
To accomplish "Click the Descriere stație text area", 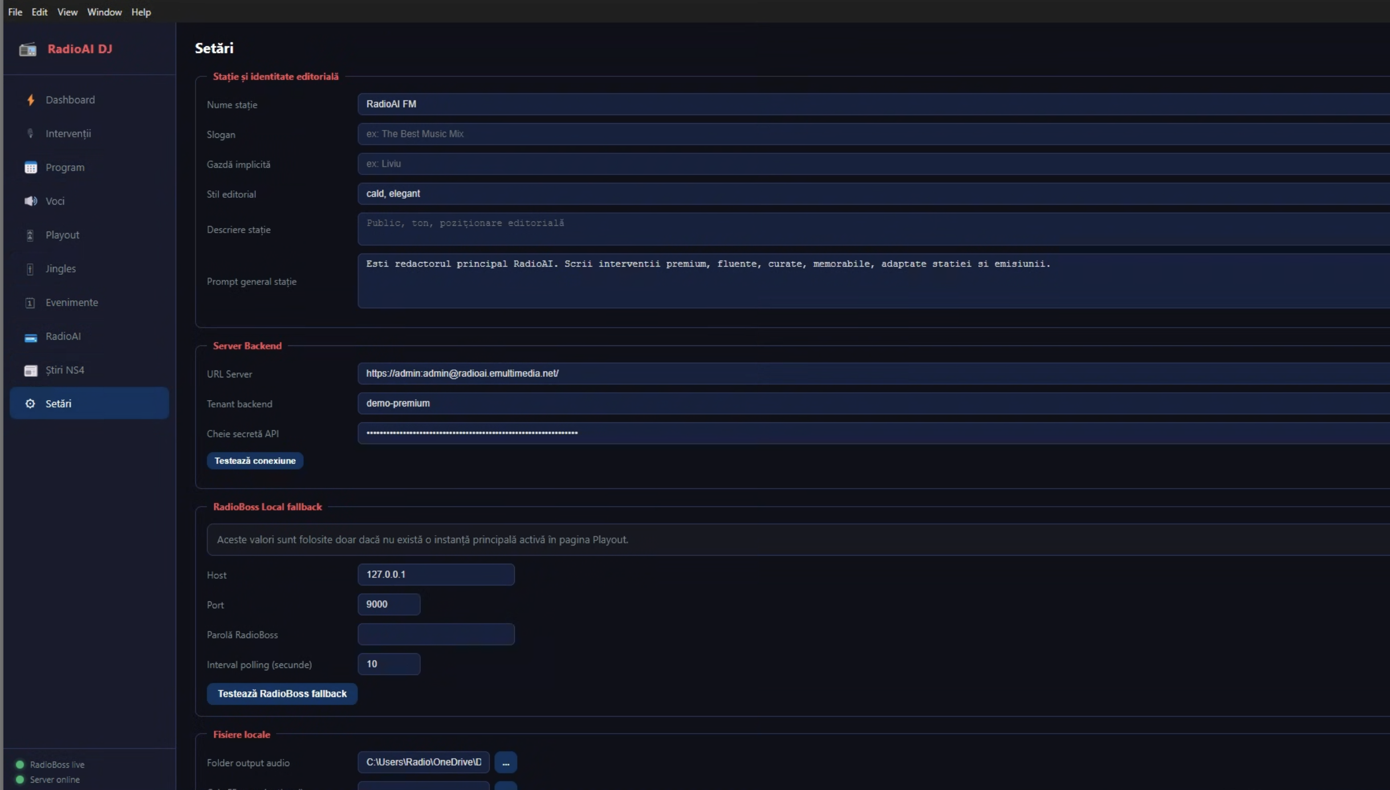I will pyautogui.click(x=873, y=229).
